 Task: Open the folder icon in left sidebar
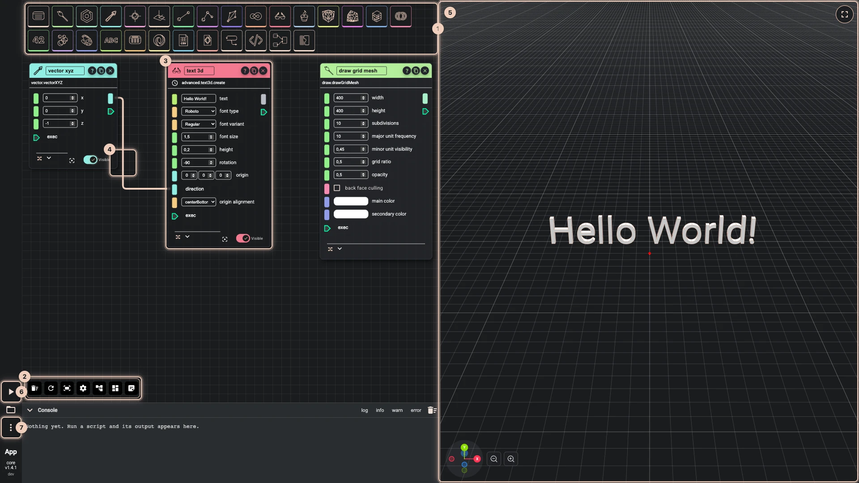11,410
